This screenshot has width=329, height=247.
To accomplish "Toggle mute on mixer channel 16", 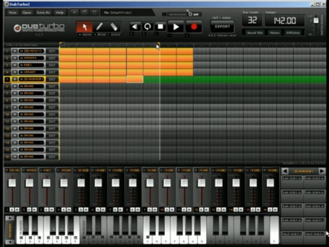I will (x=275, y=209).
